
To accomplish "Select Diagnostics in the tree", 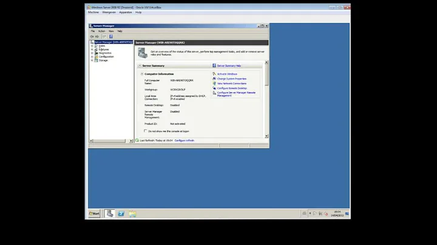I will [105, 53].
